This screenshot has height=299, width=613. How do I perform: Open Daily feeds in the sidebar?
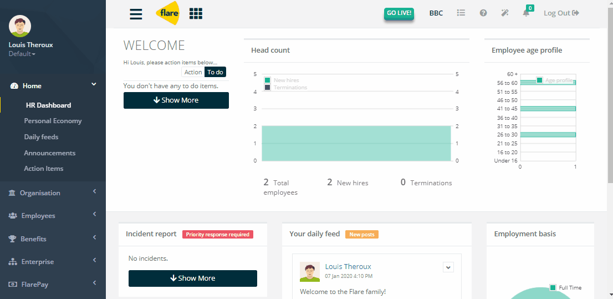coord(41,137)
